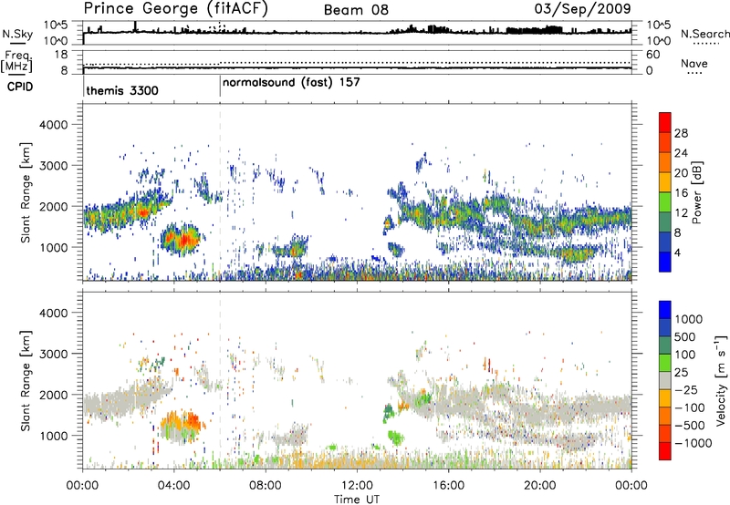Click the '4000' tick label on power panel
Viewport: 730px width, 505px height.
pos(54,125)
